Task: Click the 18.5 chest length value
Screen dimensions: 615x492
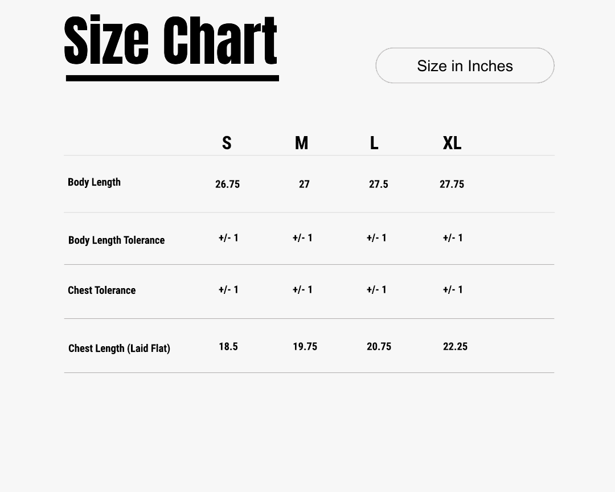Action: click(228, 346)
